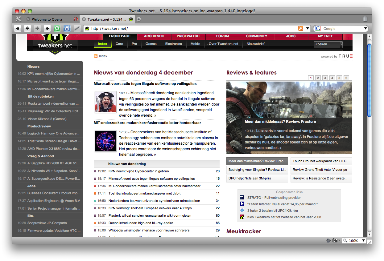Go to reviews page 2
The image size is (384, 261).
318,78
